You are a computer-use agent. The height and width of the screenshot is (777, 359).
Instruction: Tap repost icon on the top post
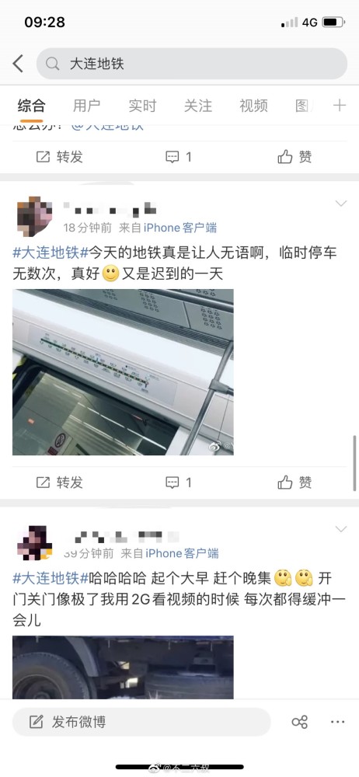coord(44,157)
